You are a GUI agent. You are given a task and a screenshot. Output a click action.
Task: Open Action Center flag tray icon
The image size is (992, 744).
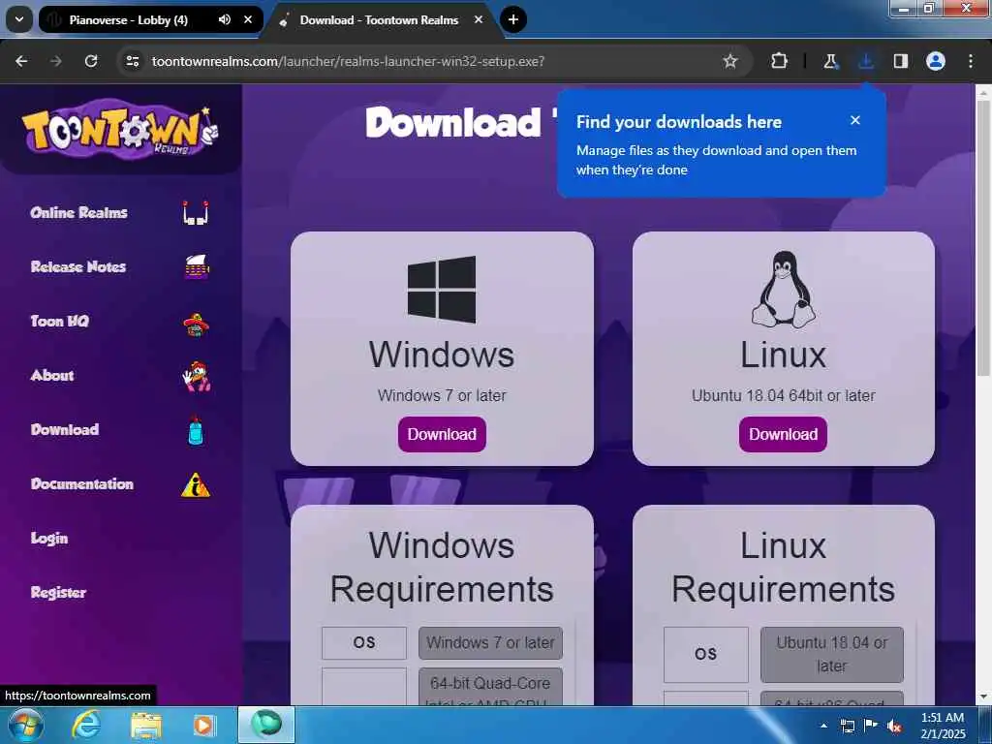point(871,726)
